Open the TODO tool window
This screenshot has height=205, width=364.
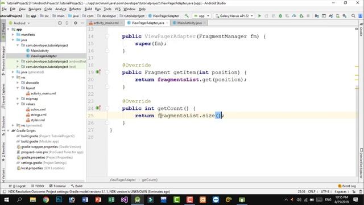(x=38, y=186)
